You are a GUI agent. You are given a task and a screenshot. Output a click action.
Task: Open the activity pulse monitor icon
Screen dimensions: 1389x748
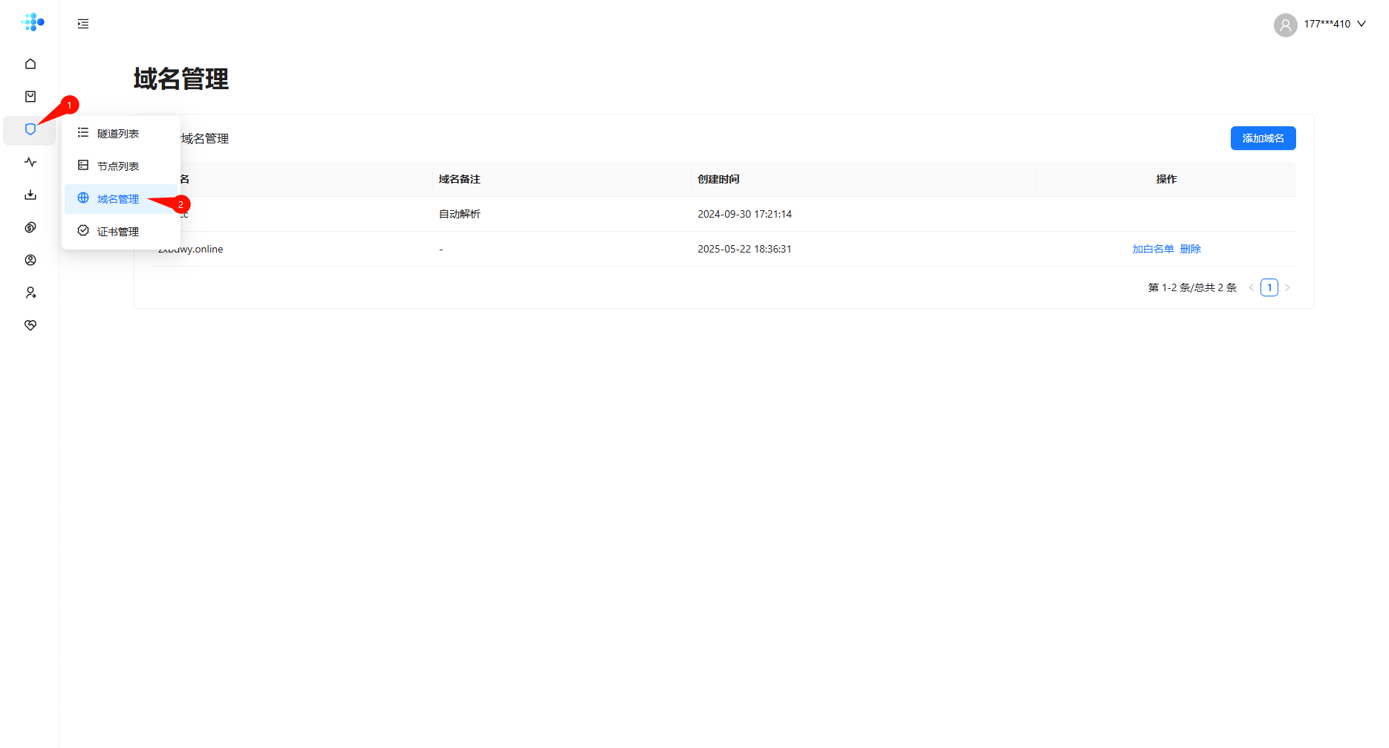[x=30, y=162]
